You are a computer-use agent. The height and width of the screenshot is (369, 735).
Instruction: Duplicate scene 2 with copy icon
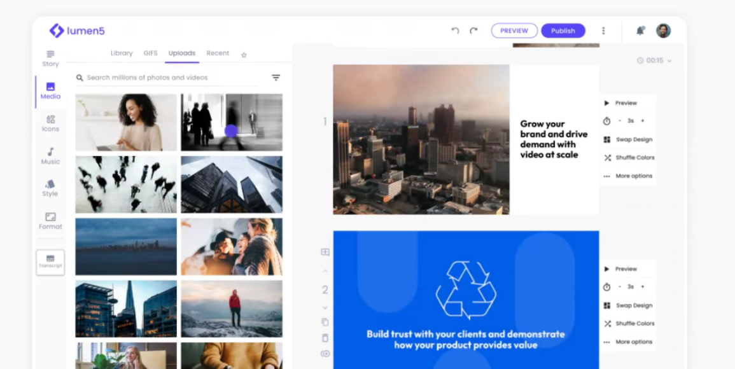(325, 322)
